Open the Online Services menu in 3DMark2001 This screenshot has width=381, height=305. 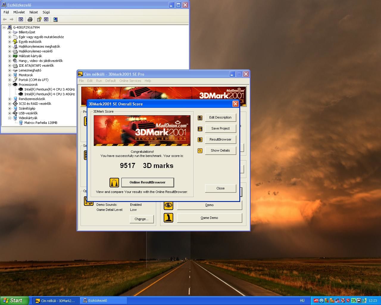point(130,81)
